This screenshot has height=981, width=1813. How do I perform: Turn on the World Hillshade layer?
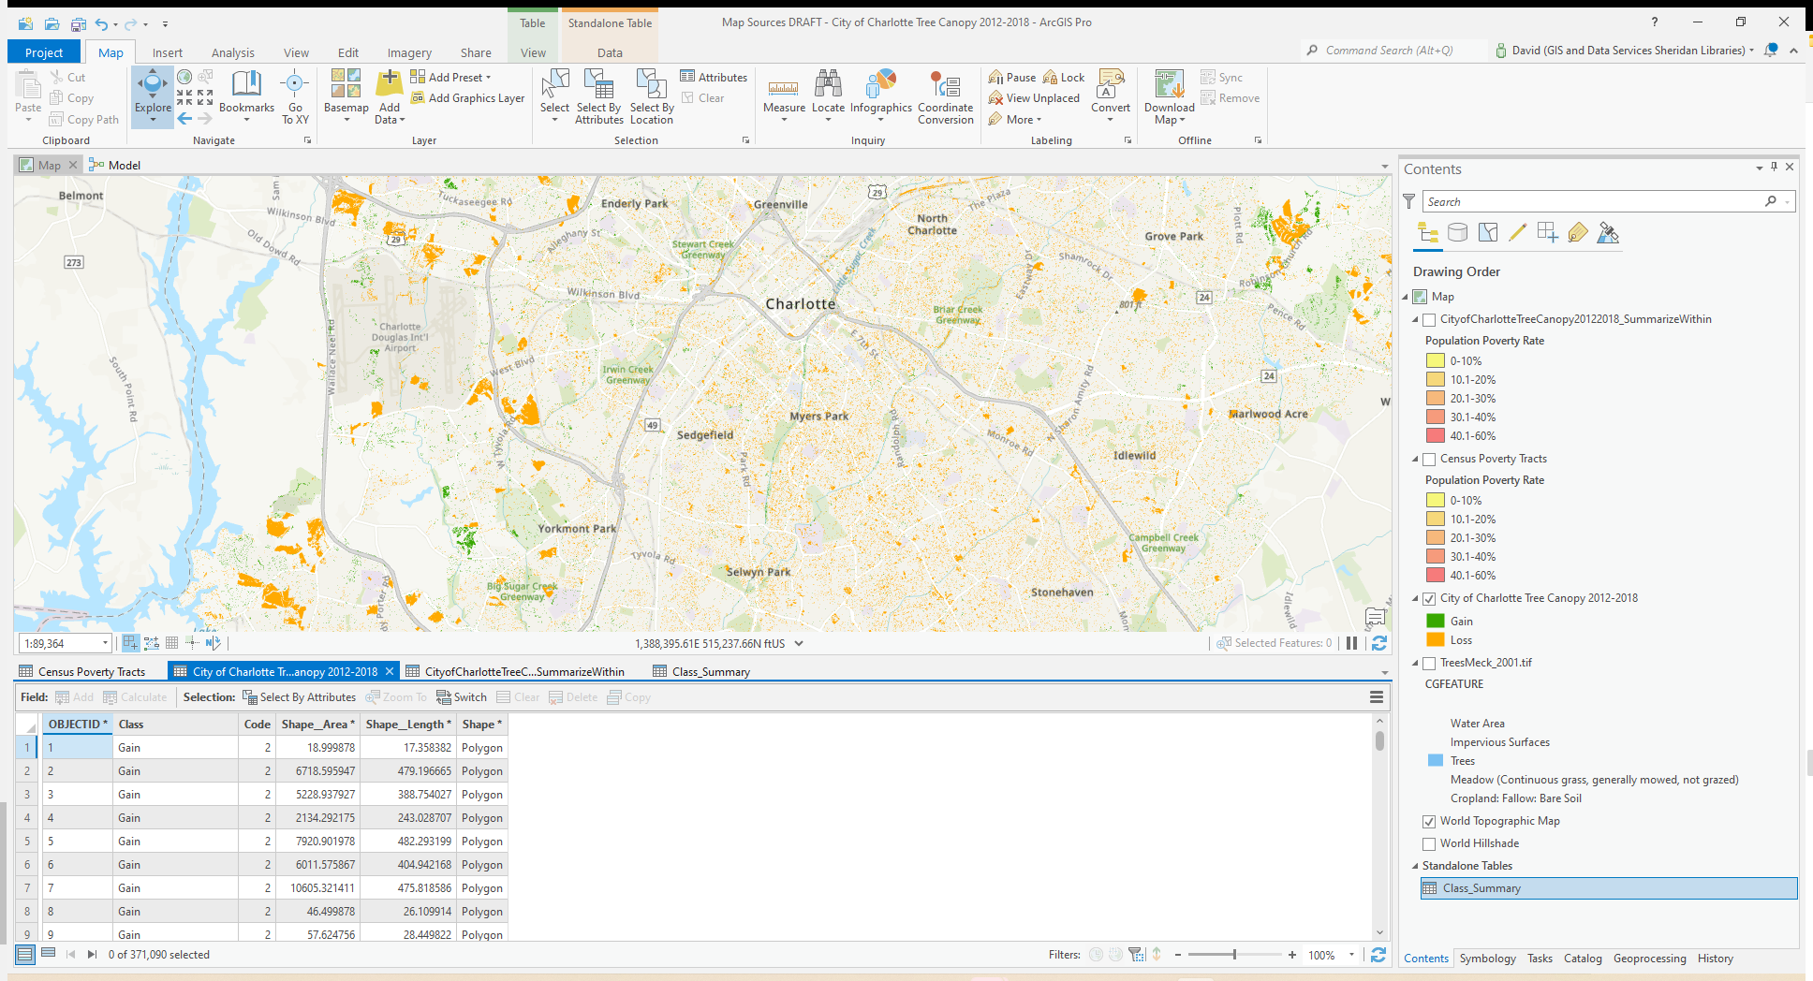tap(1429, 843)
